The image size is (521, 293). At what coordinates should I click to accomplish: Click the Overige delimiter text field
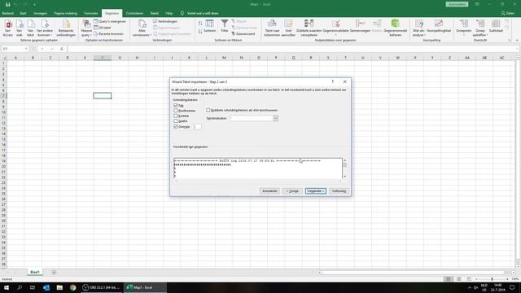pyautogui.click(x=197, y=127)
